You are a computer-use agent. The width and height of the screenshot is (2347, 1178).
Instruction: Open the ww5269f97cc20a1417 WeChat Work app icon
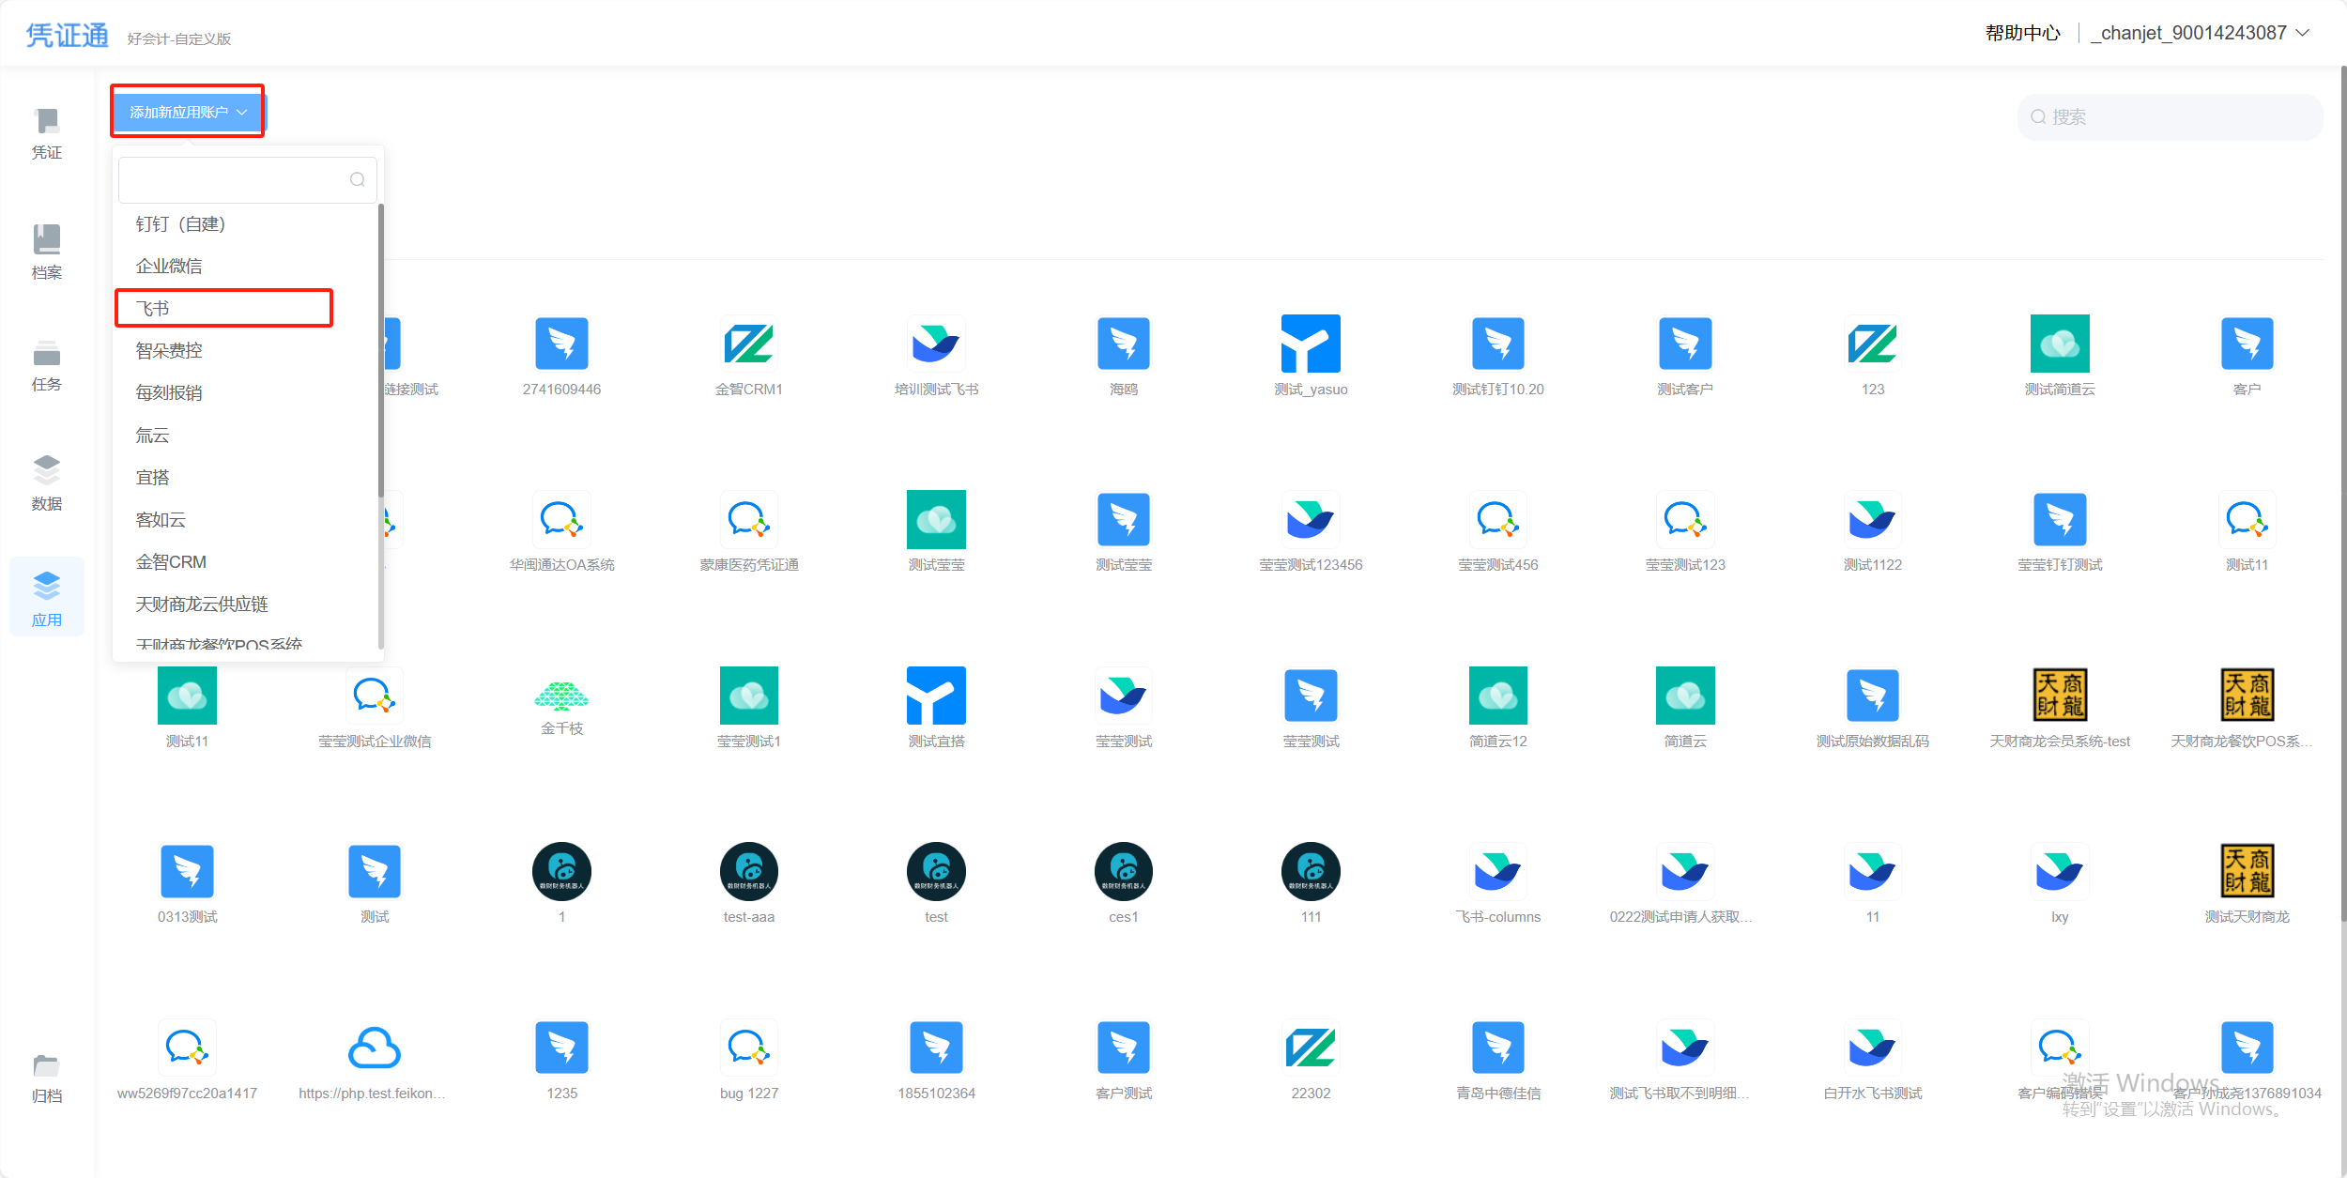tap(187, 1048)
